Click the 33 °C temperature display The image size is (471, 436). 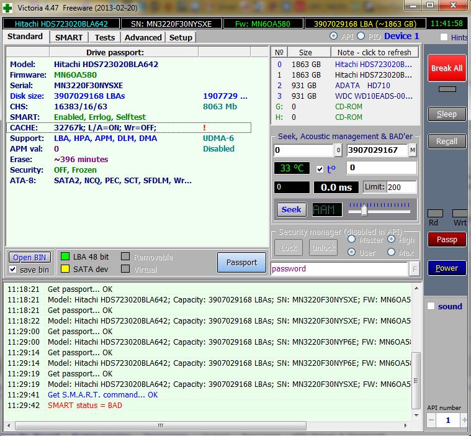pos(292,168)
